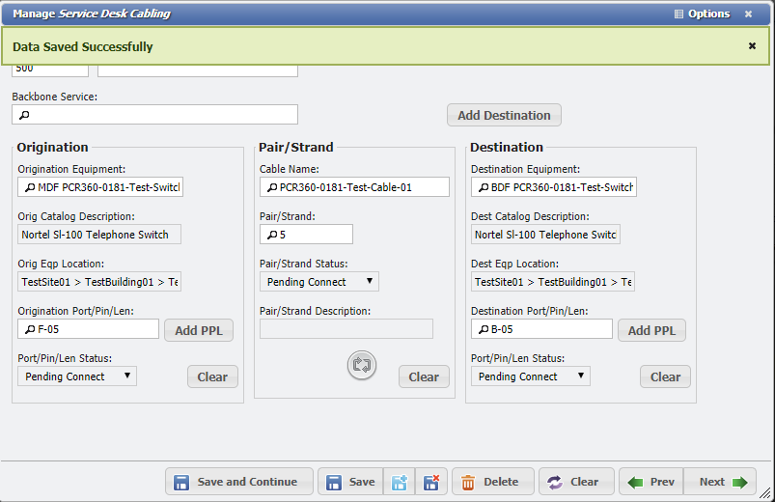
Task: Click Add PPL in the Origination section
Action: 198,330
